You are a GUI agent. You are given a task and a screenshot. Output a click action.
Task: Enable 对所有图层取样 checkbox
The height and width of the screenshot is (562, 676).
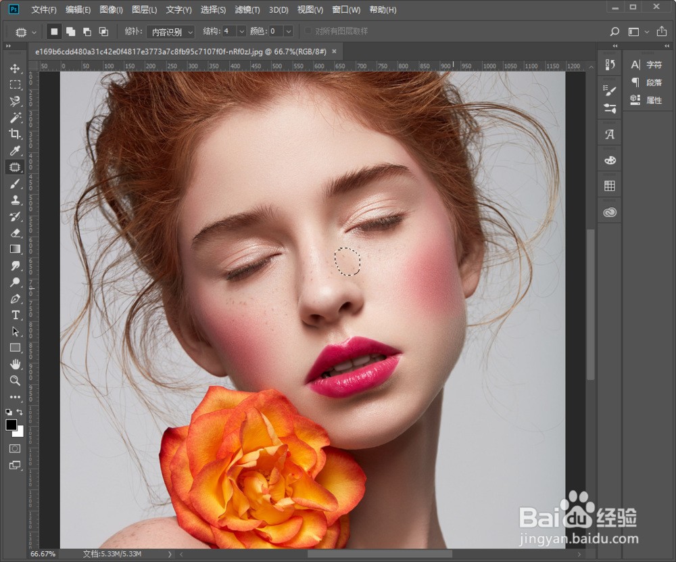point(309,31)
